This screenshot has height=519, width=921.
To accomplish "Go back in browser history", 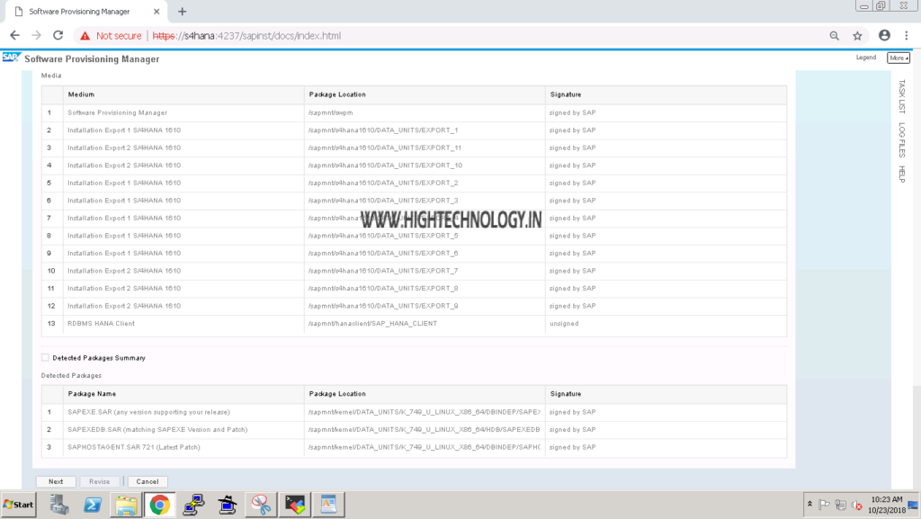I will pyautogui.click(x=14, y=36).
